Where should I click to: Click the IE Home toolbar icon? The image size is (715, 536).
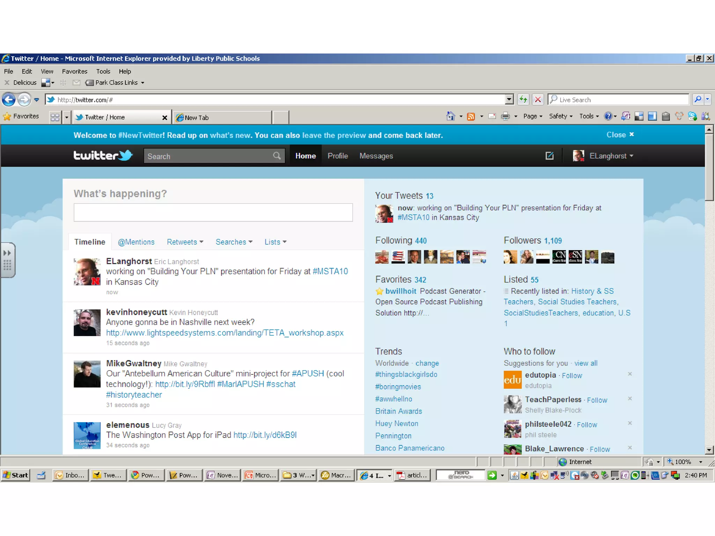(450, 116)
